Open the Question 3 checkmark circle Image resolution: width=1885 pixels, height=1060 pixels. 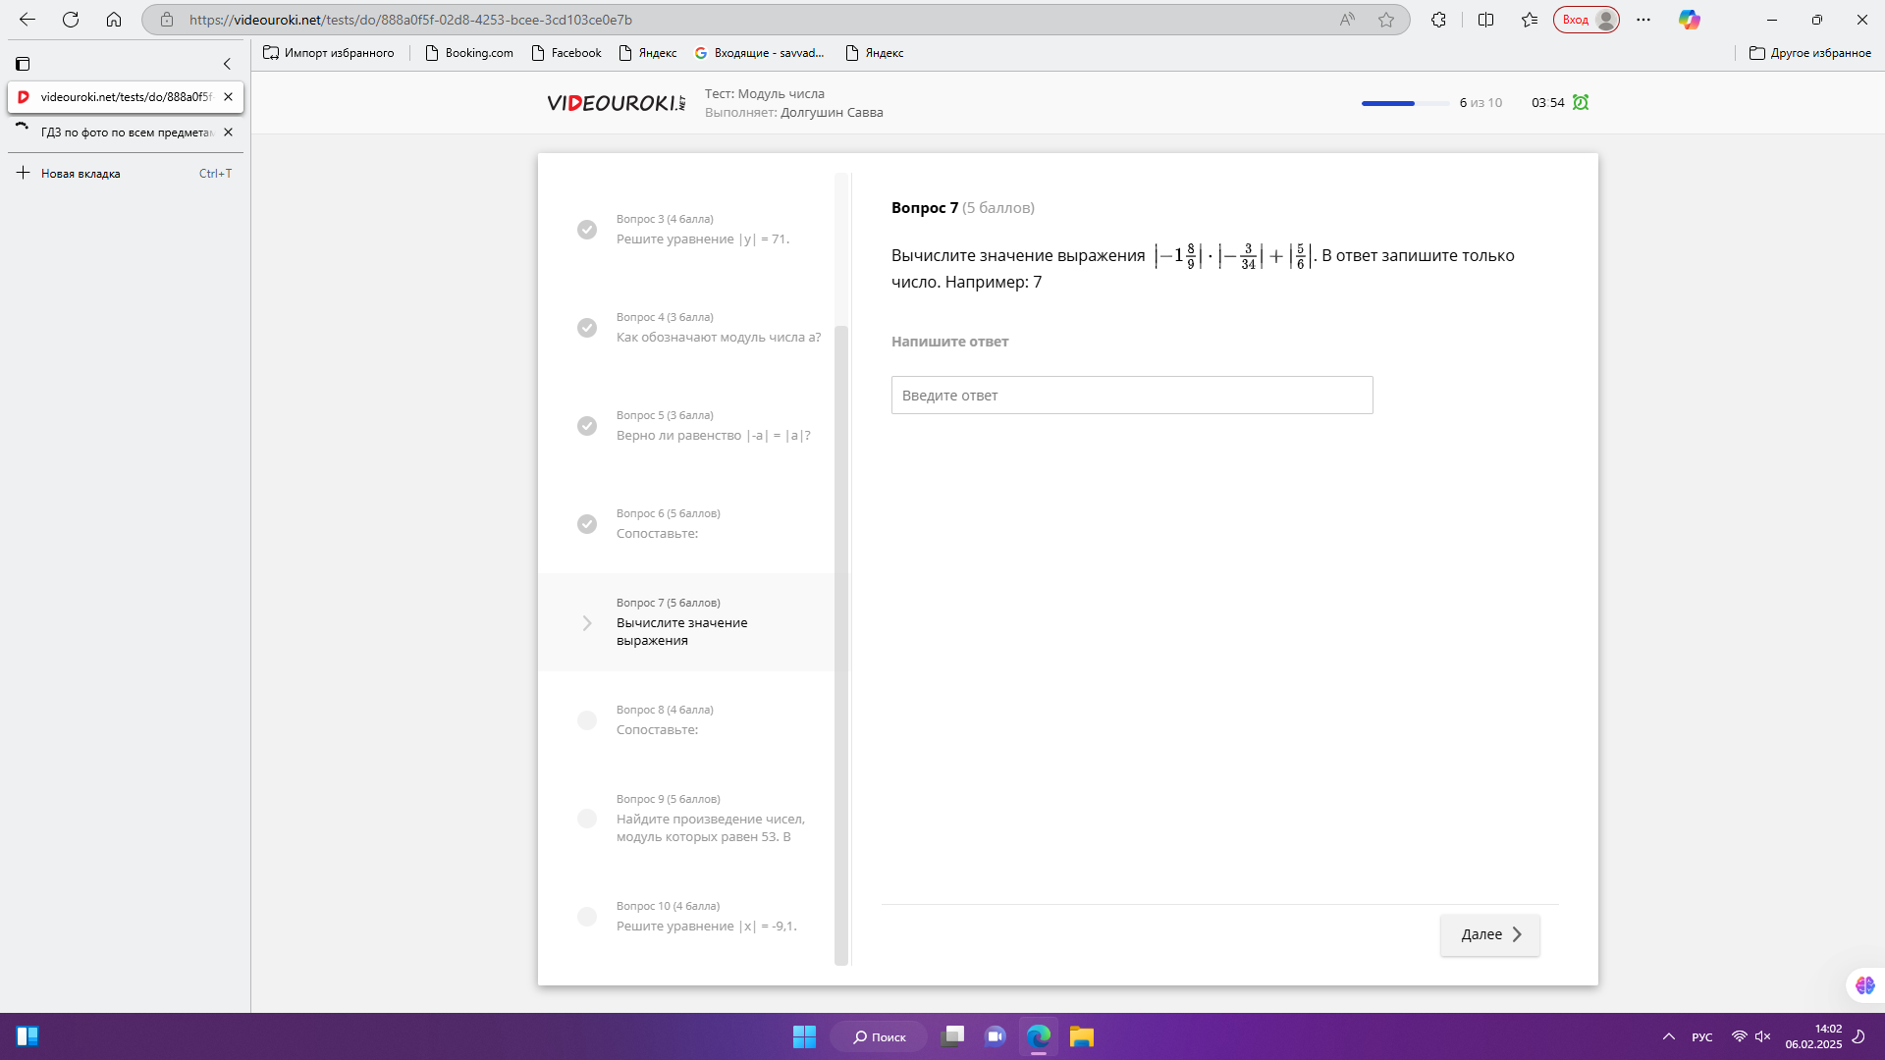click(x=587, y=230)
